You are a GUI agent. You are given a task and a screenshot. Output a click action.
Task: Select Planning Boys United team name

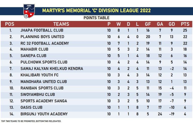pos(42,37)
